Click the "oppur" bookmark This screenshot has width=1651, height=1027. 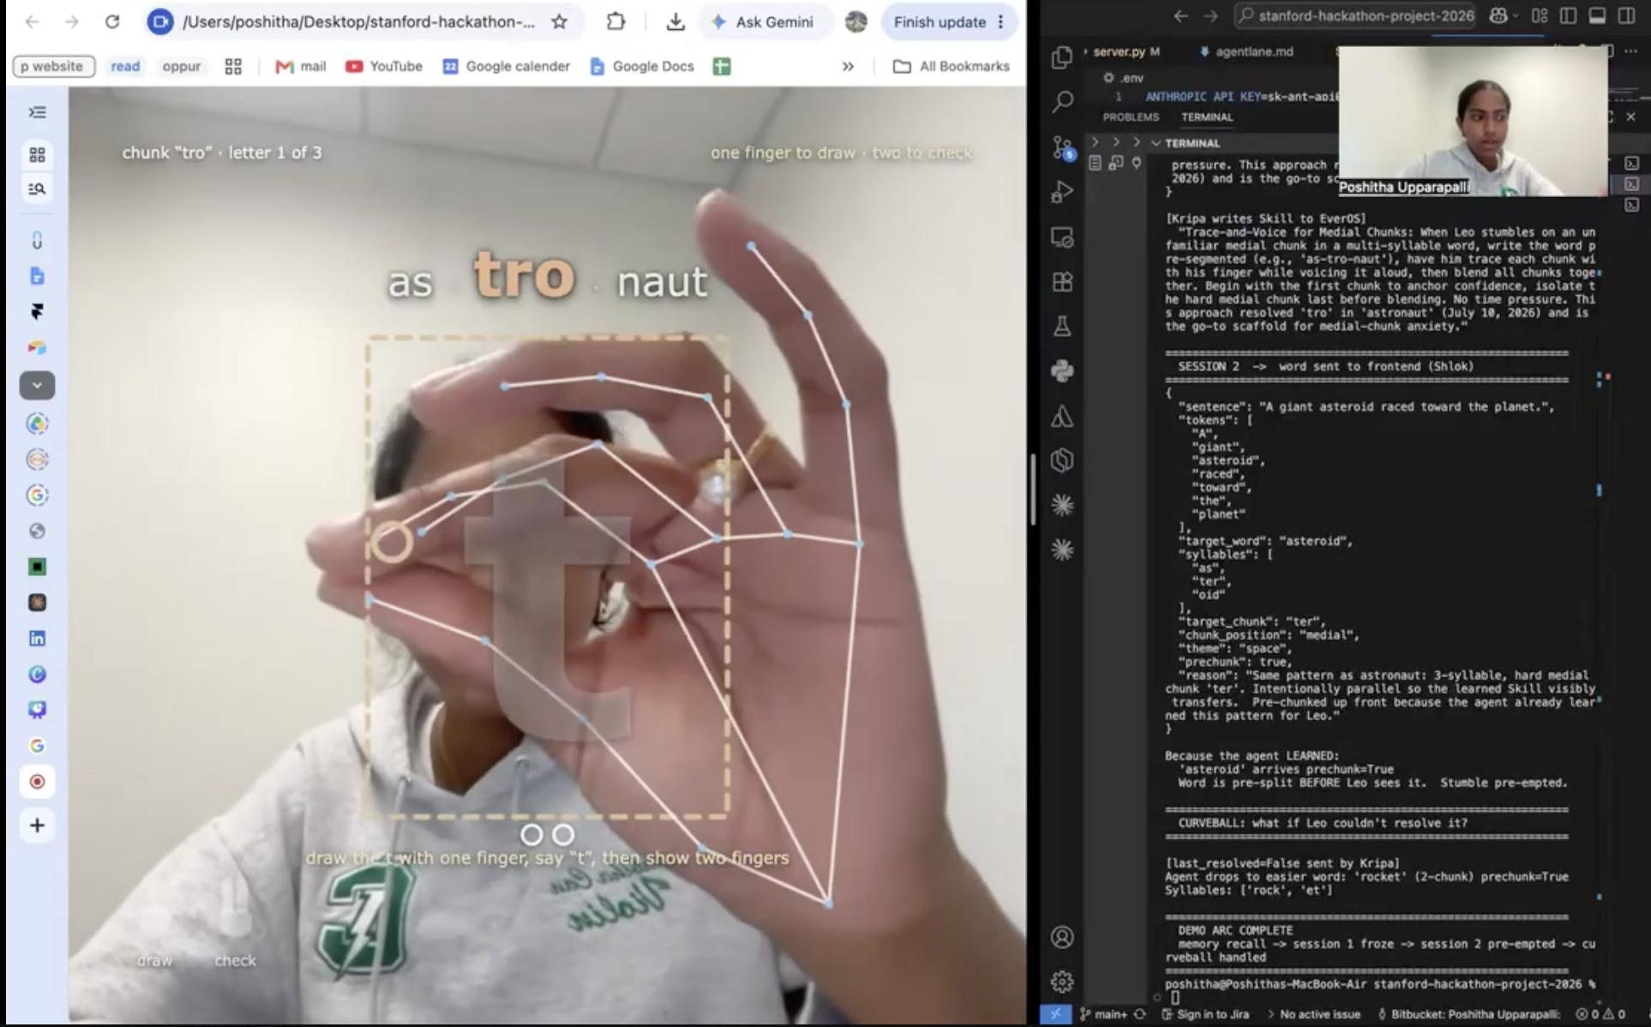pyautogui.click(x=182, y=66)
